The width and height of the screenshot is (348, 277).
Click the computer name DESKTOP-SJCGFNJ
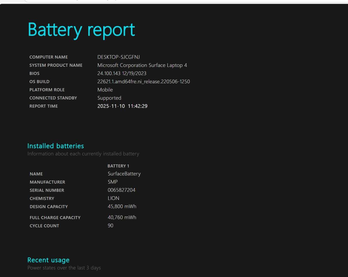pyautogui.click(x=118, y=57)
